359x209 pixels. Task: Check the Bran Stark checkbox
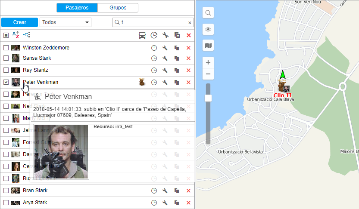pyautogui.click(x=6, y=191)
